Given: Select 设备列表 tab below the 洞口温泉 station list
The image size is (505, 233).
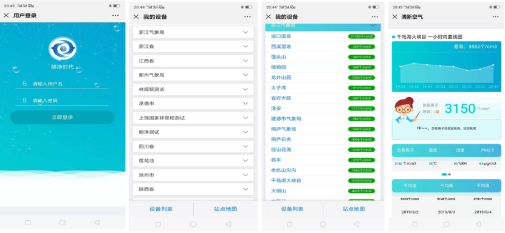Looking at the screenshot, I should (x=292, y=209).
